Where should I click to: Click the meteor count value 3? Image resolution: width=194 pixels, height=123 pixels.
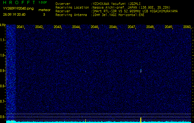click(44, 14)
